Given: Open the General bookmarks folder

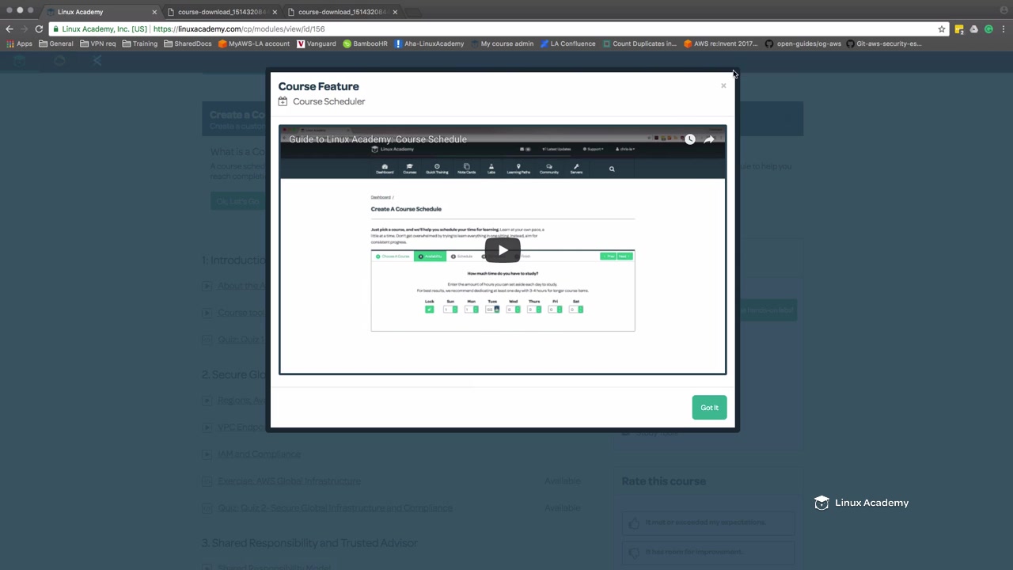Looking at the screenshot, I should (55, 44).
